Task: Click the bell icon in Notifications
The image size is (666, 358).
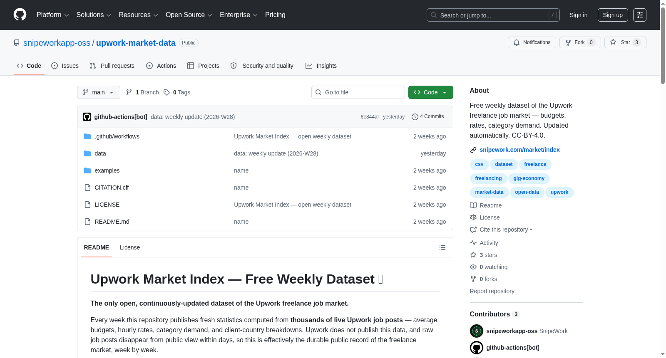Action: 517,42
